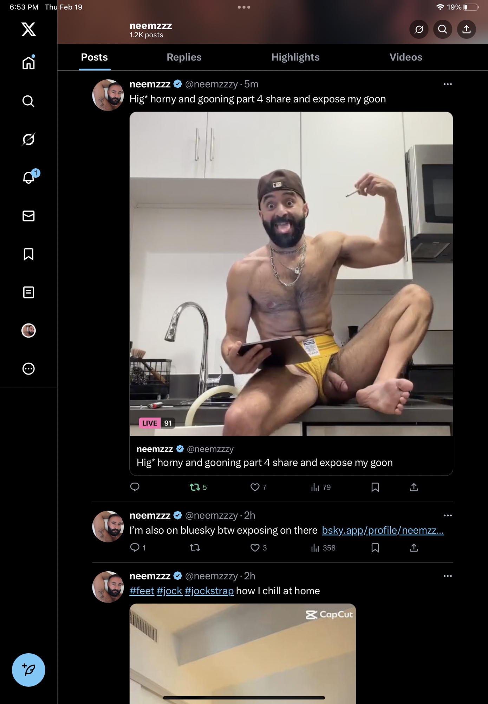Switch to the Videos tab
The width and height of the screenshot is (488, 704).
(405, 57)
